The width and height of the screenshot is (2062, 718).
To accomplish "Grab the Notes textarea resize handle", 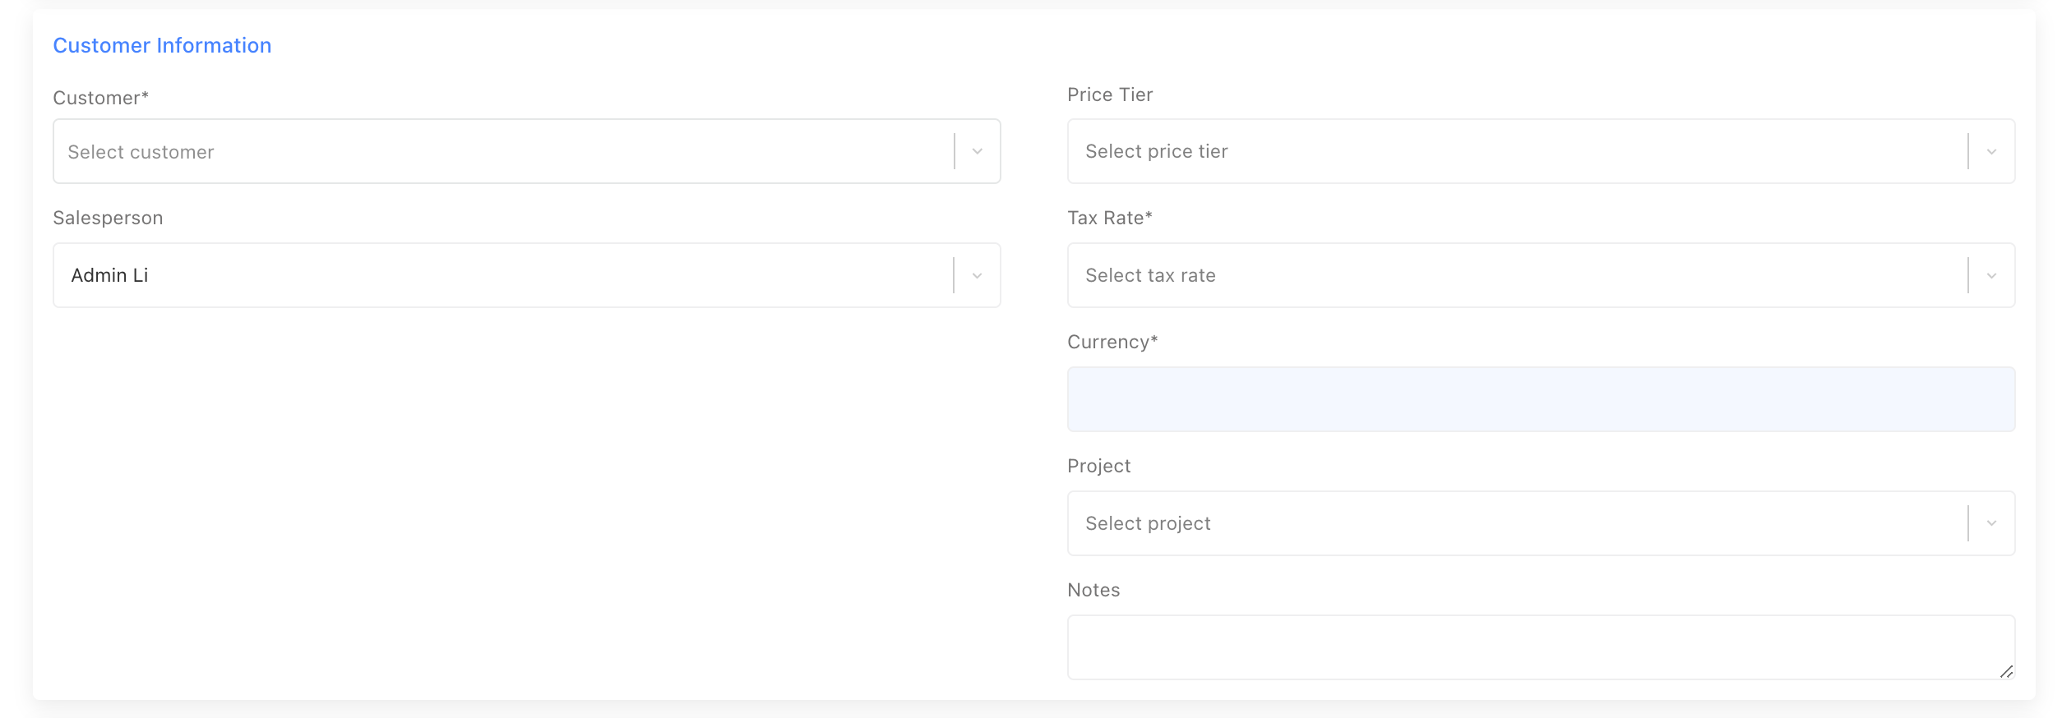I will pyautogui.click(x=2006, y=671).
